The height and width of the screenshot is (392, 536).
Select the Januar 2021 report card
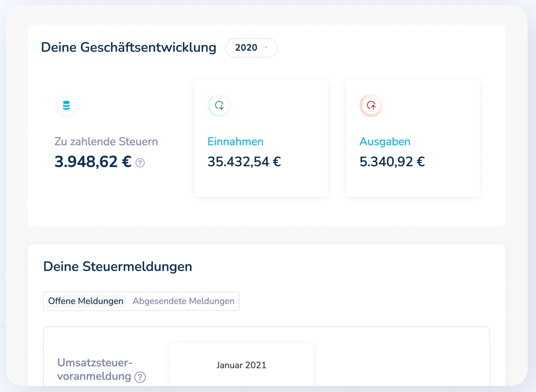[241, 365]
